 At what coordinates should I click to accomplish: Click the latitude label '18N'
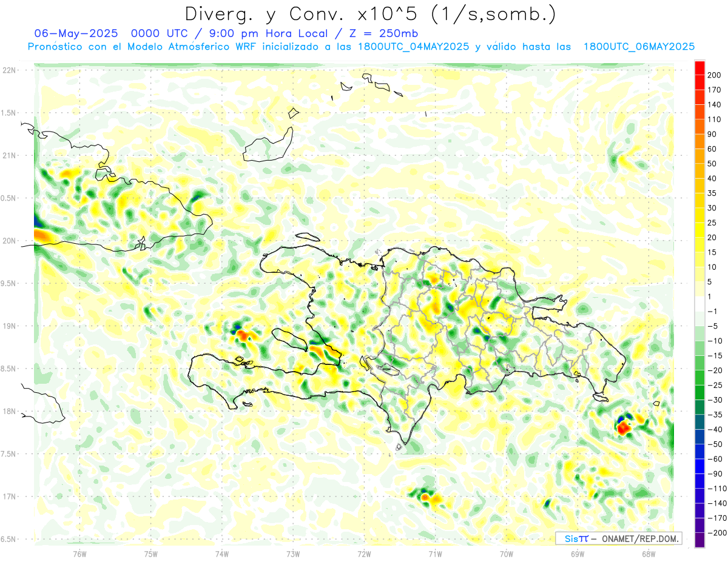(x=9, y=412)
